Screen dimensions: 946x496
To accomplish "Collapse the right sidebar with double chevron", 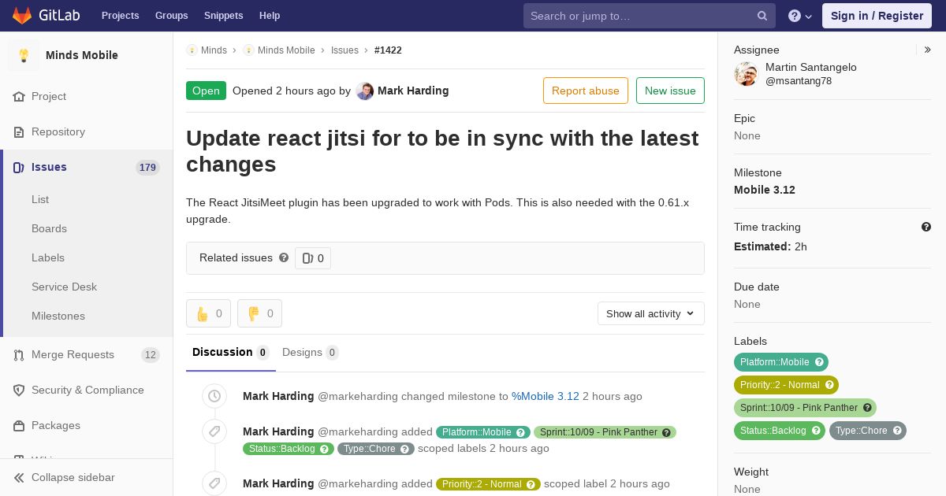I will (x=928, y=50).
